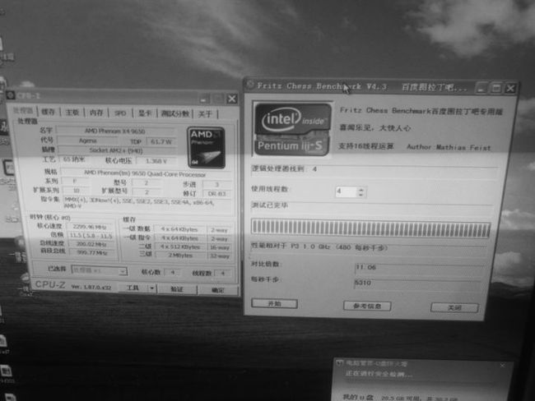Switch to the 测试分数 tab in CPU-Z
535x401 pixels.
click(x=175, y=113)
